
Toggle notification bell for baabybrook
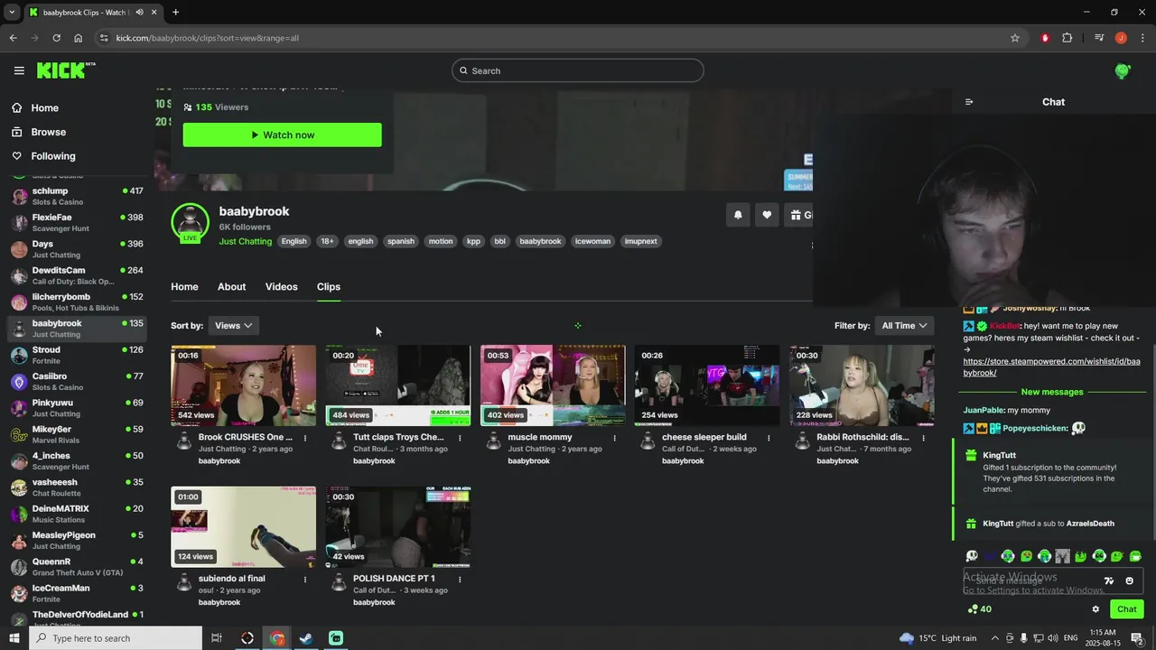click(x=738, y=215)
